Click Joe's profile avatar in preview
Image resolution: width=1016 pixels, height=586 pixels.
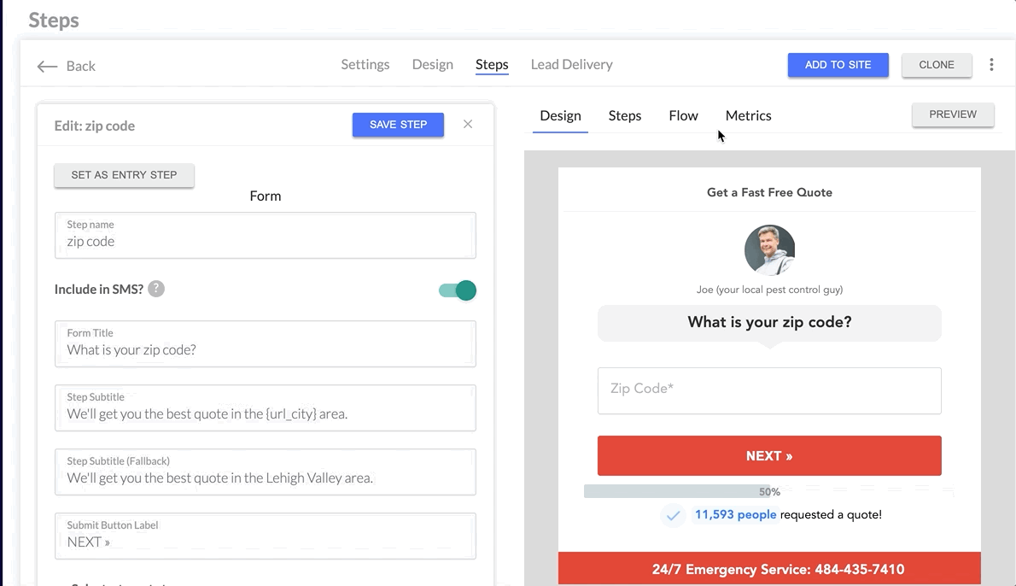click(769, 250)
